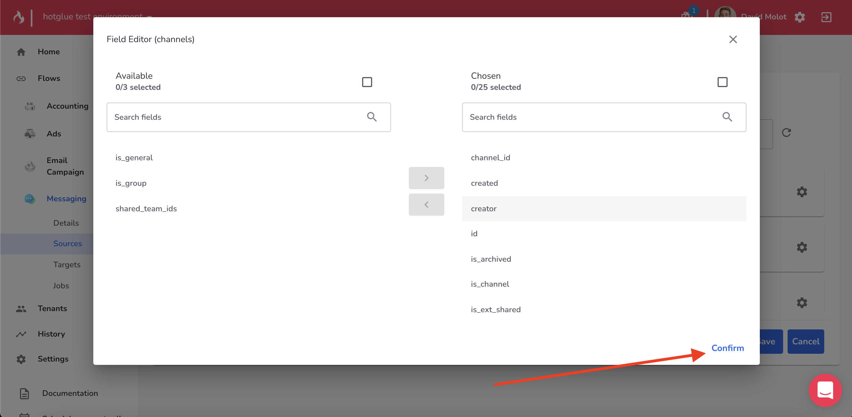Image resolution: width=852 pixels, height=417 pixels.
Task: Close the Field Editor dialog
Action: [x=733, y=39]
